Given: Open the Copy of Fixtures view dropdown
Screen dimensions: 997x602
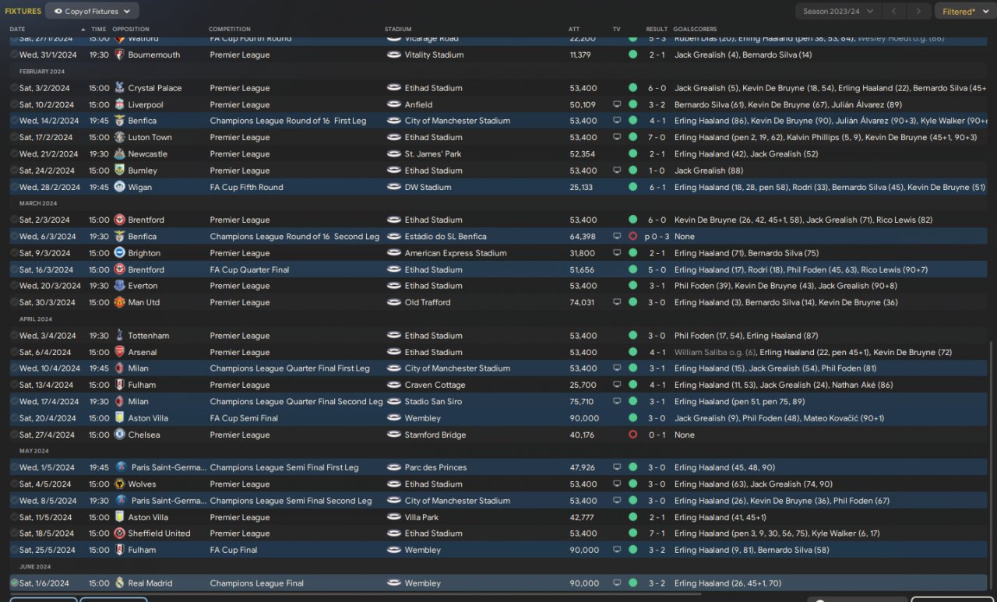Looking at the screenshot, I should click(x=93, y=11).
